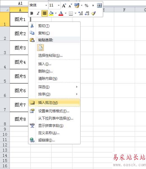Select row 2 header
The width and height of the screenshot is (146, 169).
point(5,34)
